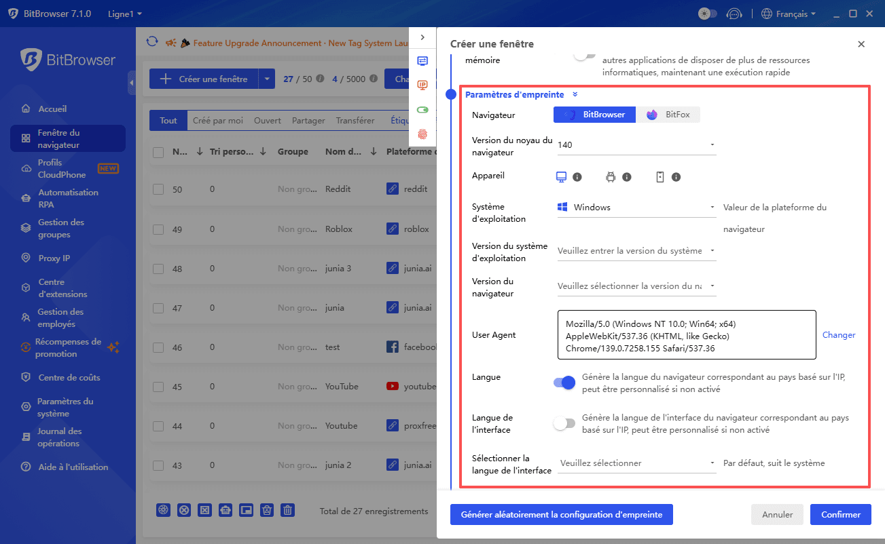Open the browser kernel version 140 dropdown
Image resolution: width=885 pixels, height=544 pixels.
[x=636, y=144]
